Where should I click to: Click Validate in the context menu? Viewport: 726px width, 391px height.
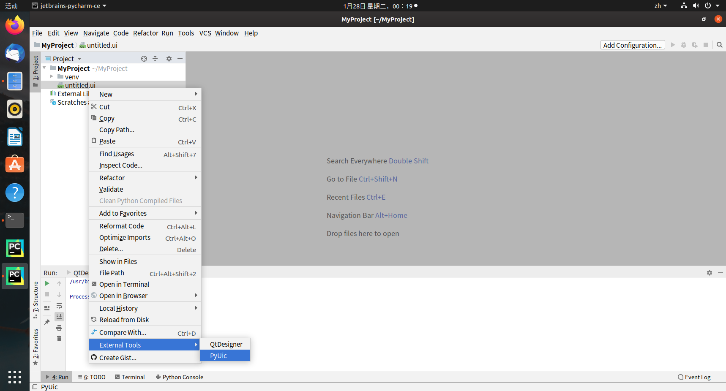145,189
